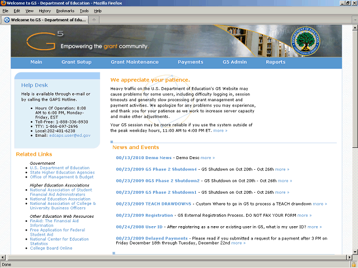Screen dimensions: 358x268
Task: Click the Firefox icon in the title bar
Action: pyautogui.click(x=3, y=3)
